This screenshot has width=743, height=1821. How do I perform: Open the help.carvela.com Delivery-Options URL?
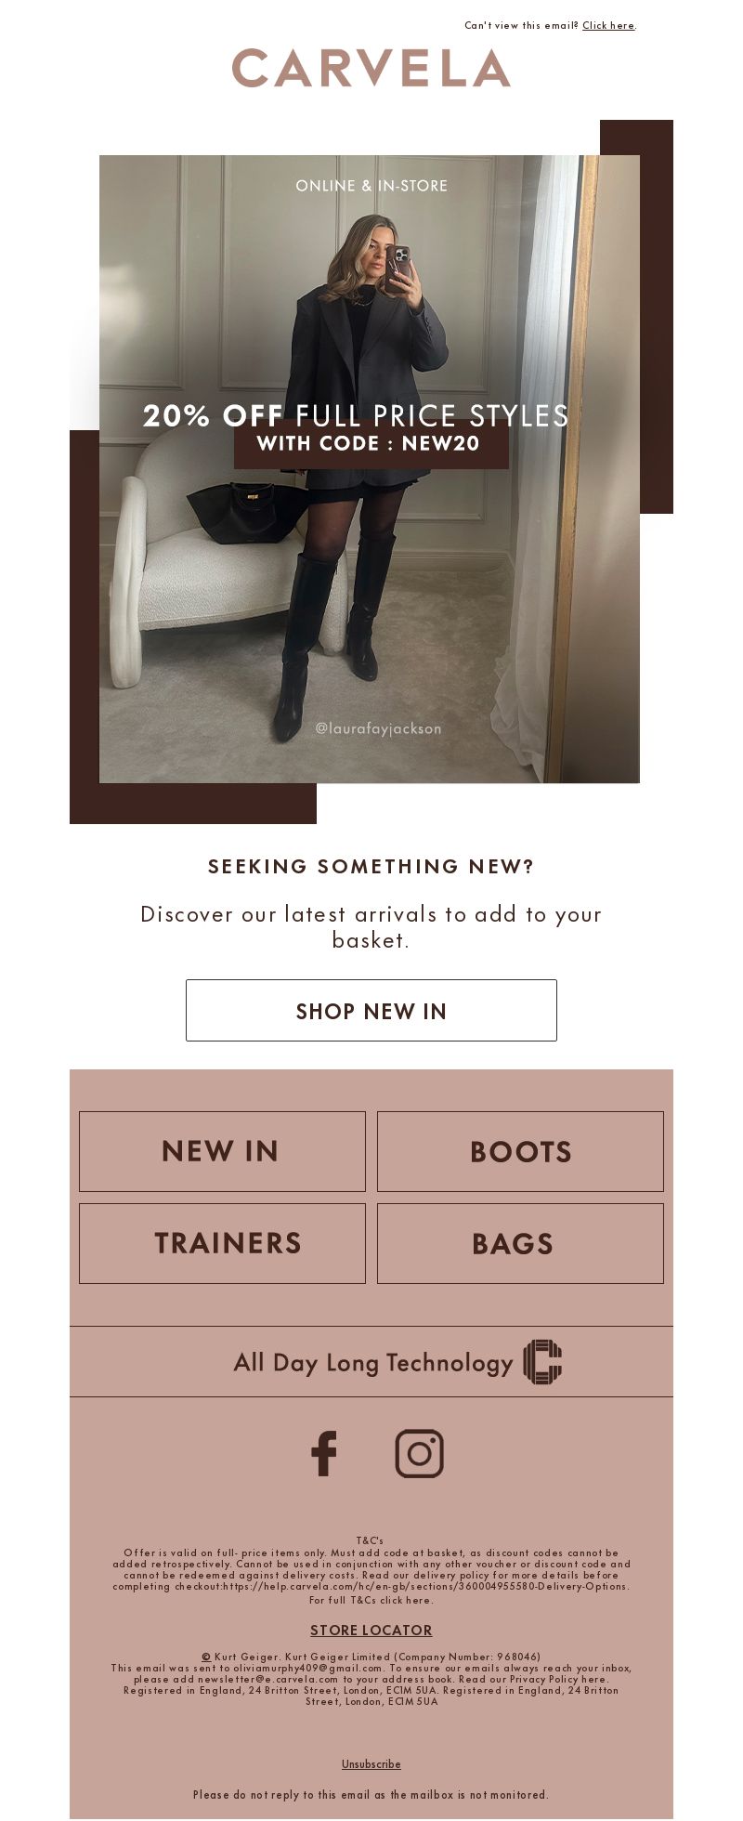pos(425,1587)
